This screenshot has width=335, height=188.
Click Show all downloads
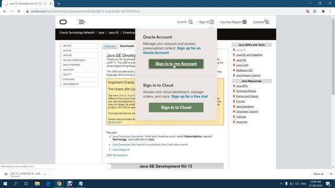tap(318, 174)
